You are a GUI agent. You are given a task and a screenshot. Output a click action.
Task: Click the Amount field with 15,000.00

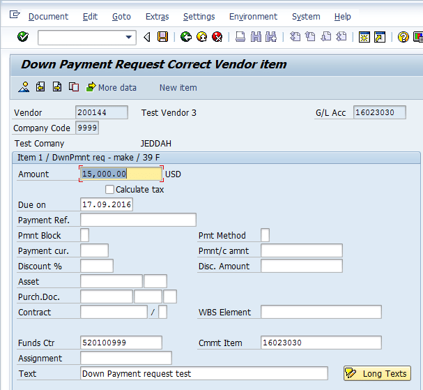click(x=121, y=174)
